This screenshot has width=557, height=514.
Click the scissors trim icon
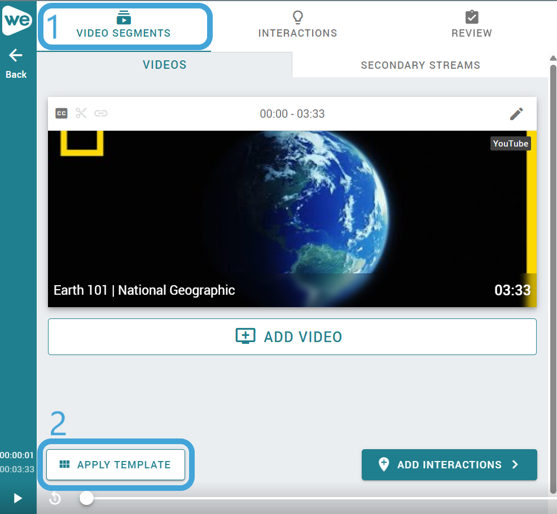(81, 113)
